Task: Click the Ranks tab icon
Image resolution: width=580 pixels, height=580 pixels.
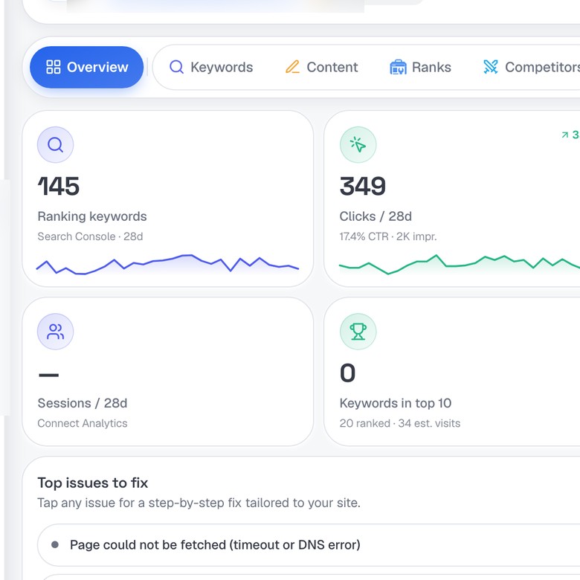Action: 398,67
